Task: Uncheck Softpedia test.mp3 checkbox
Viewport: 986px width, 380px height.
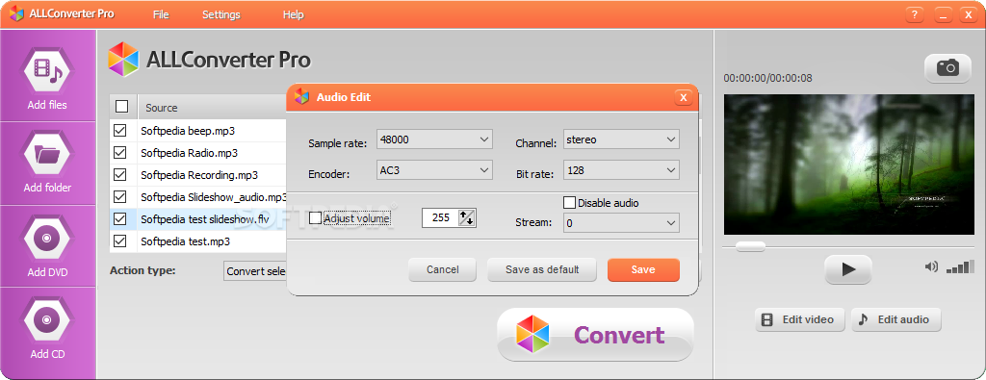Action: [x=119, y=241]
